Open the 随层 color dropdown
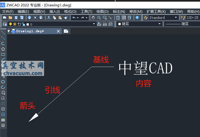 pos(159,24)
